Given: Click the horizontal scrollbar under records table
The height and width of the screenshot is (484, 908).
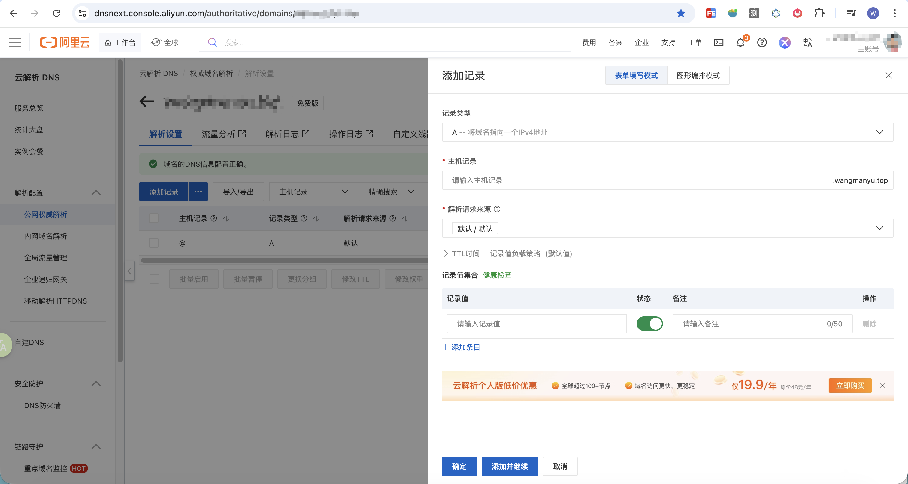Looking at the screenshot, I should coord(284,261).
